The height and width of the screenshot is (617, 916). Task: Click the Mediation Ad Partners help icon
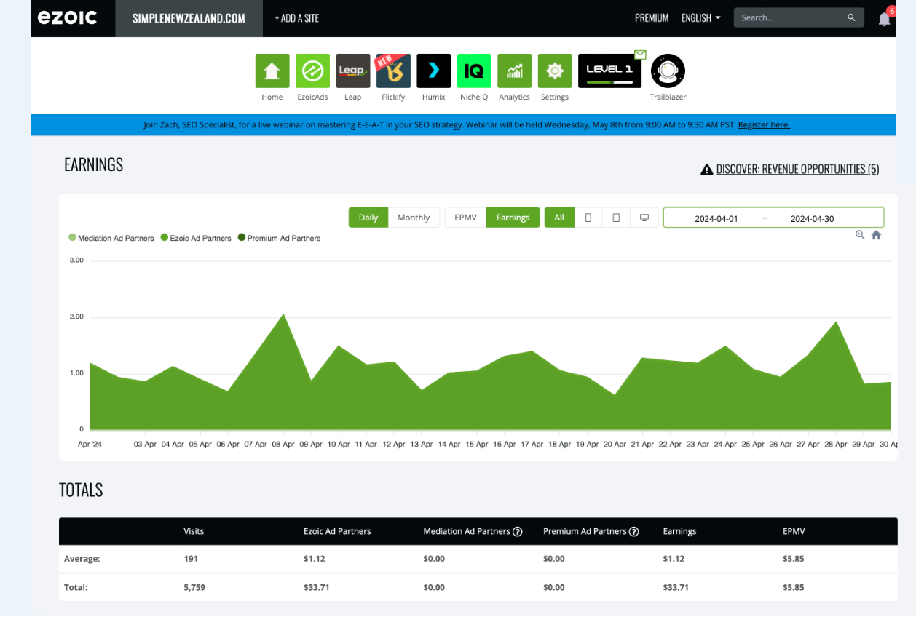point(518,532)
